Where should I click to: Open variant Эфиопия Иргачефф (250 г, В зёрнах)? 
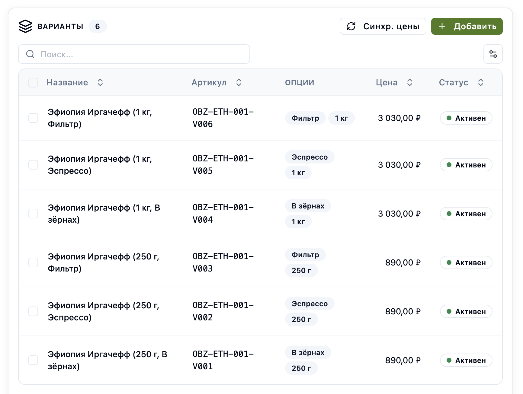[x=107, y=360]
